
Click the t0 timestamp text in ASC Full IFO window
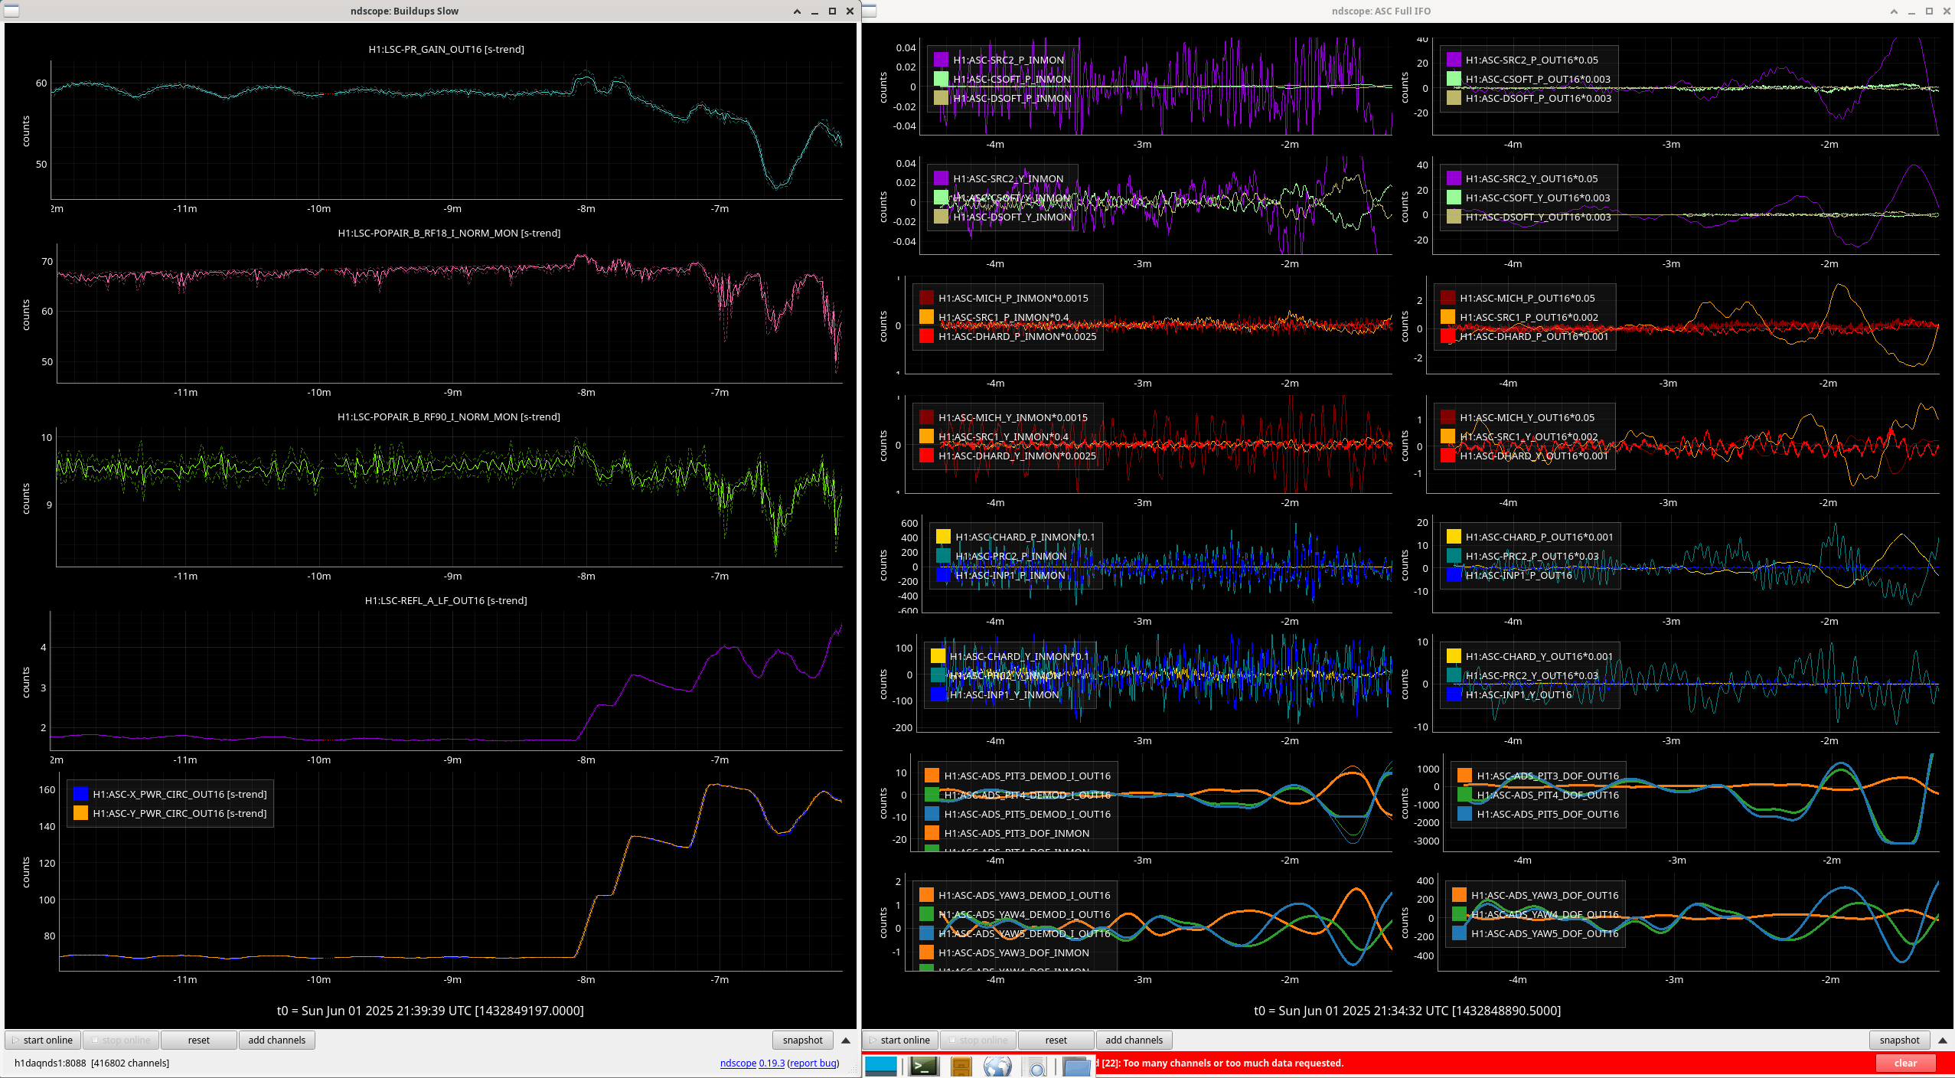click(x=1407, y=1011)
